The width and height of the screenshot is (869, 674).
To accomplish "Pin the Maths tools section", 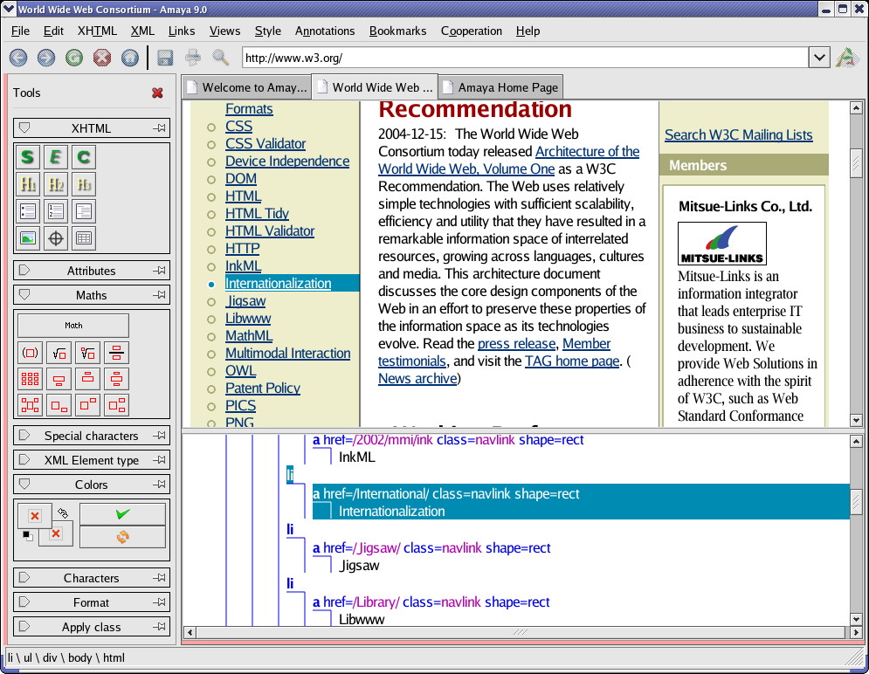I will click(161, 294).
